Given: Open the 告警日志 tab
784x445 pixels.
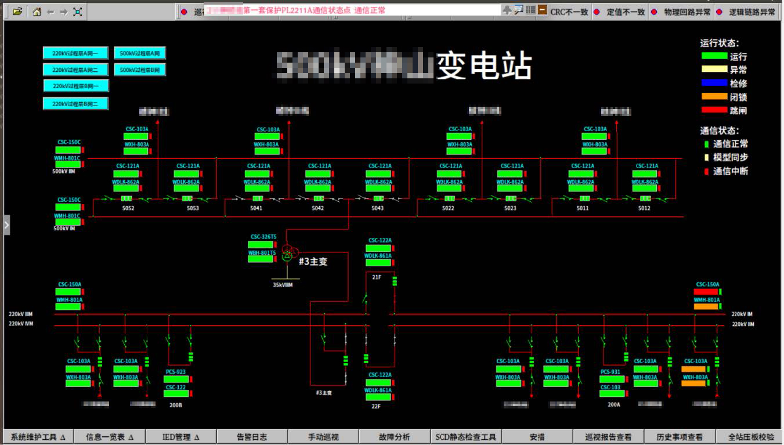Looking at the screenshot, I should click(252, 437).
